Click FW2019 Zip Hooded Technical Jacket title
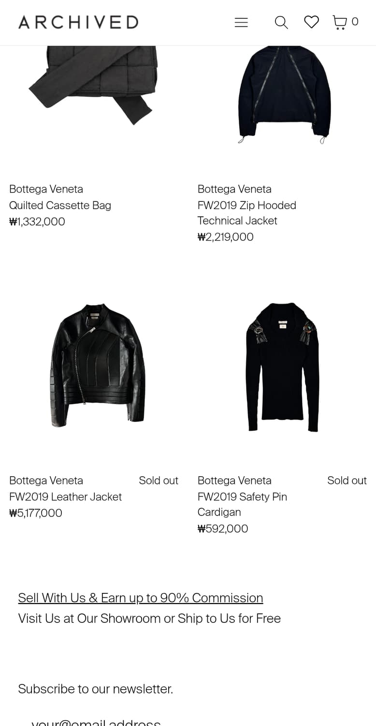Image resolution: width=376 pixels, height=726 pixels. (246, 213)
